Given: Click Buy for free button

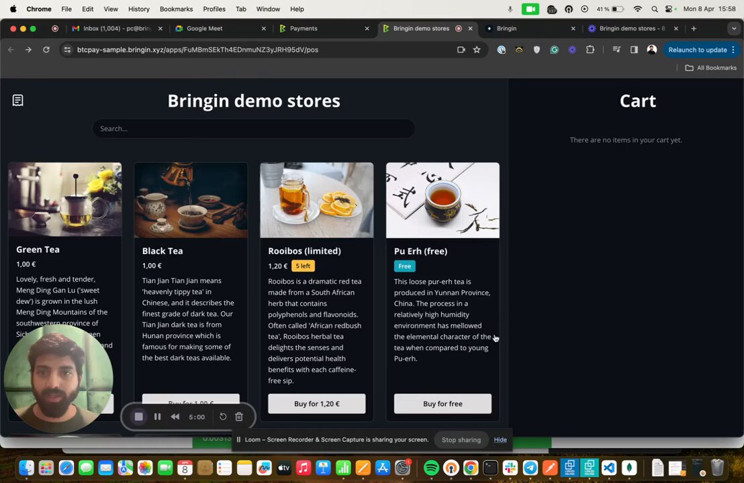Looking at the screenshot, I should coord(443,403).
